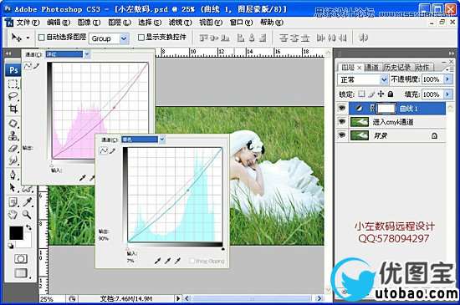Click the Photoshop Ps logo in toolbox
Image resolution: width=460 pixels, height=305 pixels.
click(13, 70)
